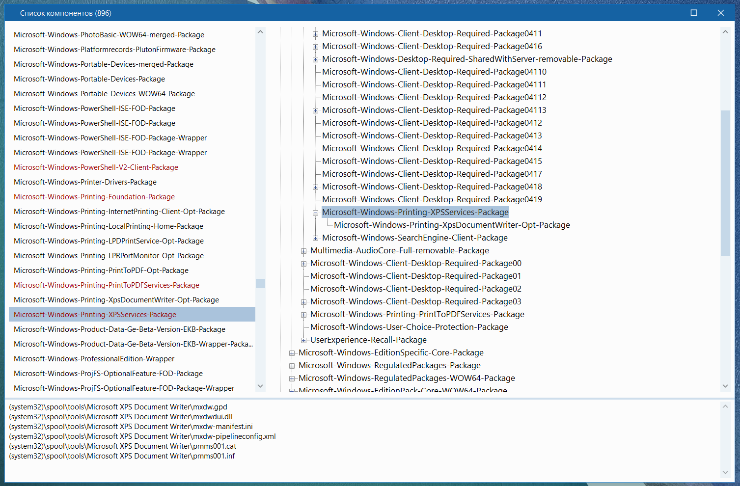The image size is (740, 486).
Task: Expand the Microsoft-Windows-EditionSpecific-Core-Package node
Action: point(292,353)
